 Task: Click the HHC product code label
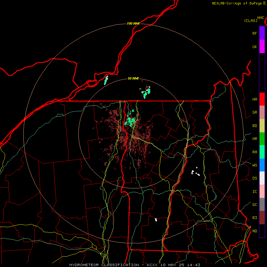(260, 18)
